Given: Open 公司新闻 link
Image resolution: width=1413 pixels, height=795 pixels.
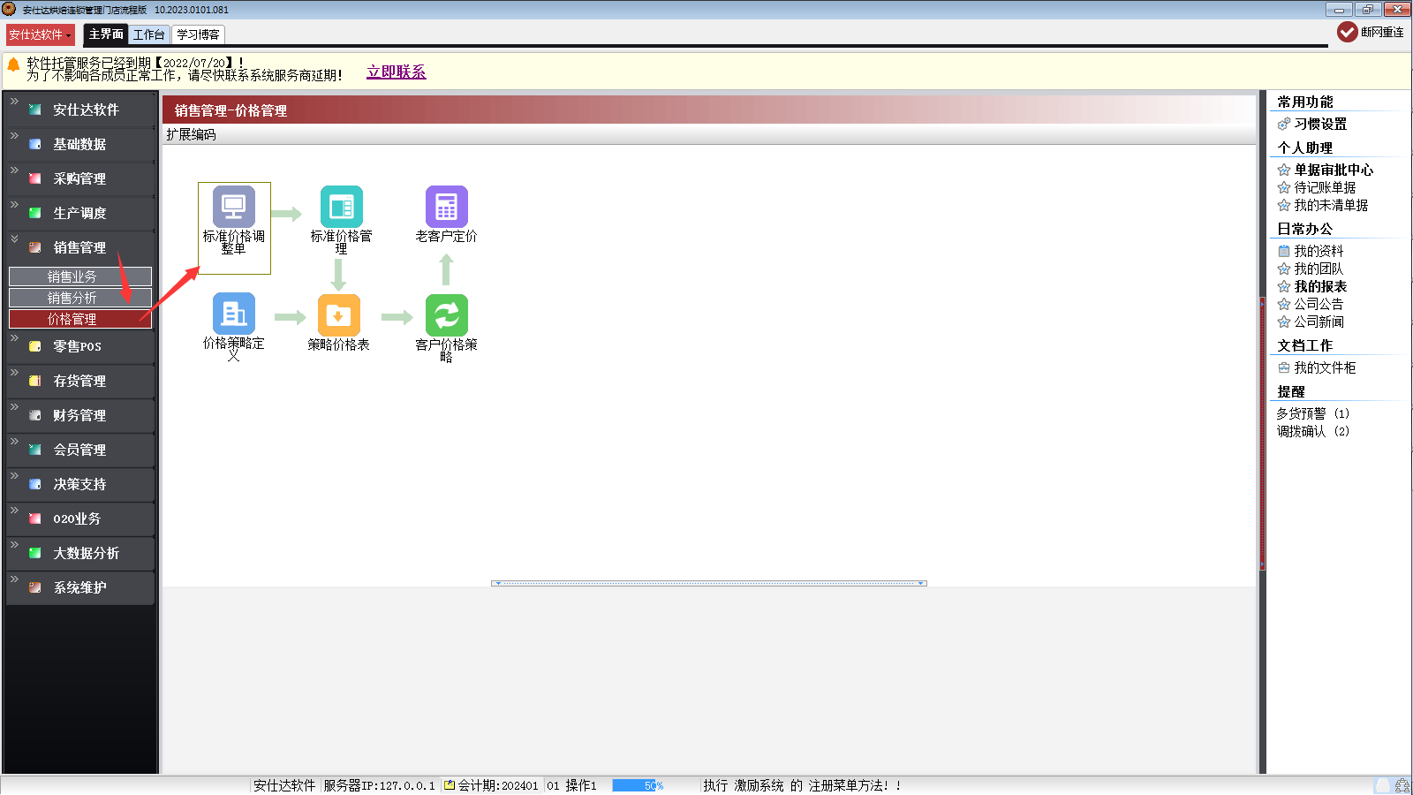Looking at the screenshot, I should point(1319,322).
